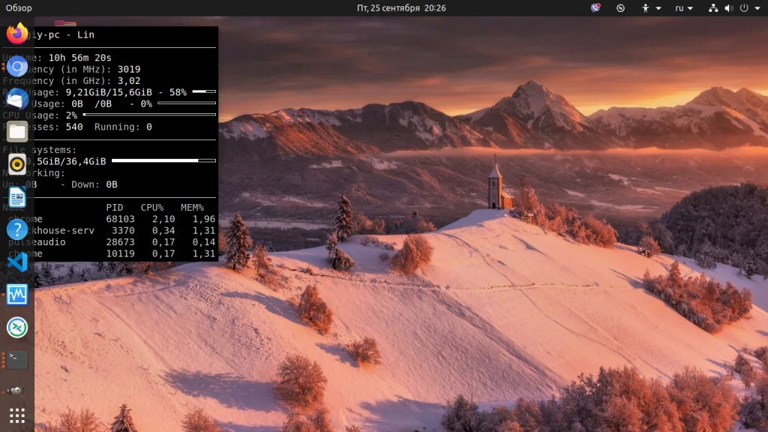Open LibreOffice Writer from dock
The height and width of the screenshot is (432, 768).
(16, 197)
